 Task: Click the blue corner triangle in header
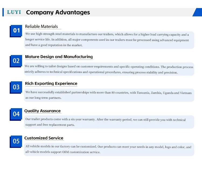198,13
